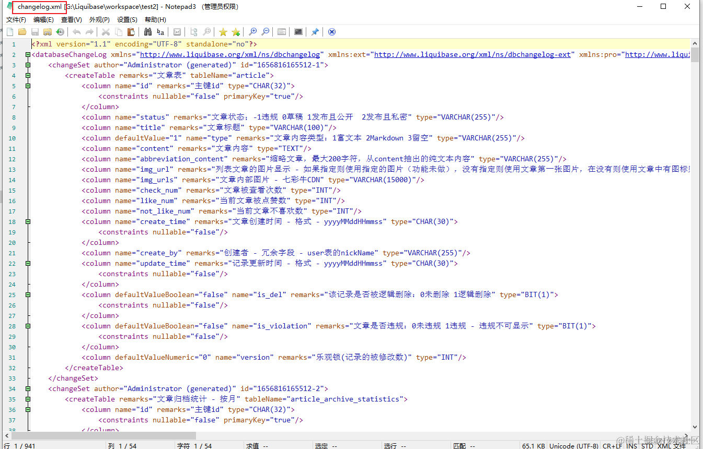Screen dimensions: 703x449
Task: Open the 设置(S) menu
Action: (127, 19)
